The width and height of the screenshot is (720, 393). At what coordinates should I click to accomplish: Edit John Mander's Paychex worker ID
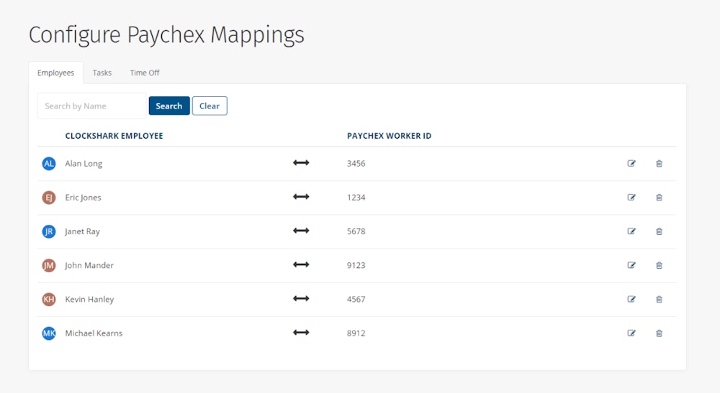pos(631,265)
